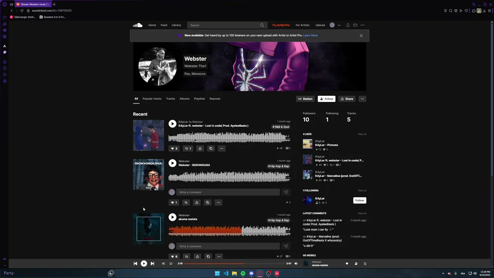494x278 pixels.
Task: Open the notifications bell
Action: point(348,25)
